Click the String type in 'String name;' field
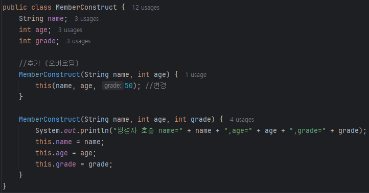Viewport: 369px width, 193px height. coord(31,18)
